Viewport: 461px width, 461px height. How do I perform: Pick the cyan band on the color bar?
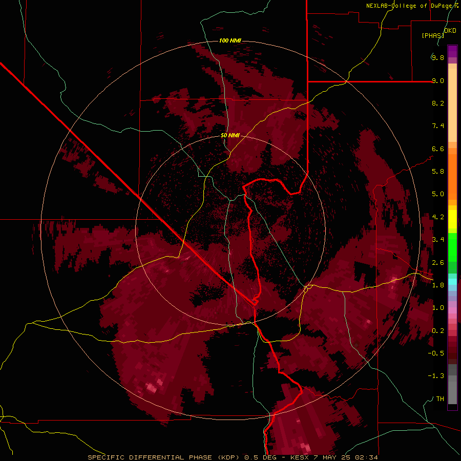click(x=452, y=282)
